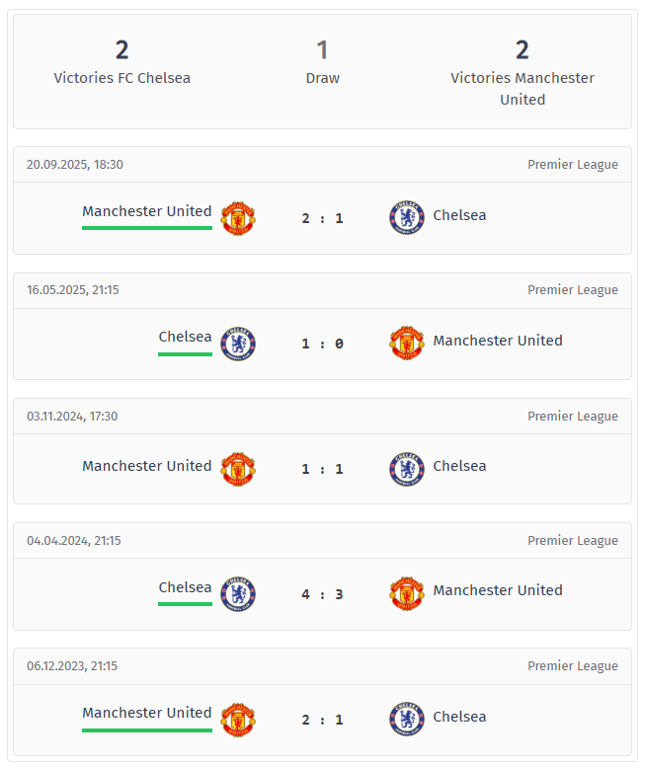Click Manchester United crest in 20.09.2025 match
The image size is (646, 768).
(x=237, y=218)
